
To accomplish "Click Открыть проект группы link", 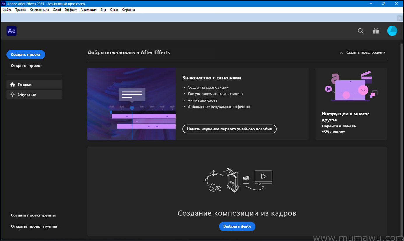I will tap(34, 226).
